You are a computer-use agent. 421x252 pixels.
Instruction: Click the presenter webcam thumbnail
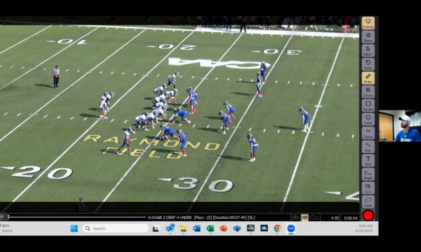[400, 126]
